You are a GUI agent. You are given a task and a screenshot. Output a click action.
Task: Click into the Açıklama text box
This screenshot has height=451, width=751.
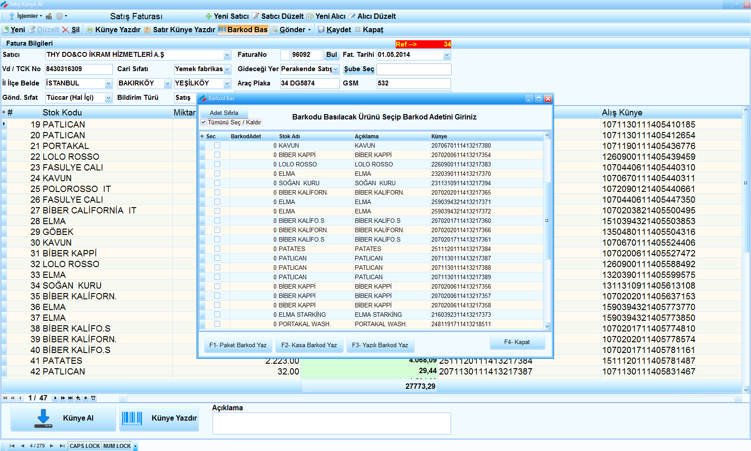click(332, 423)
